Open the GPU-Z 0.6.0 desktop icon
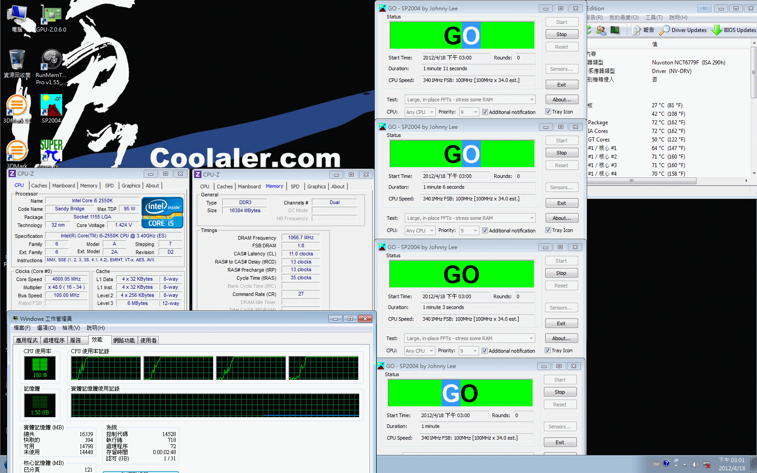The image size is (757, 473). [51, 18]
